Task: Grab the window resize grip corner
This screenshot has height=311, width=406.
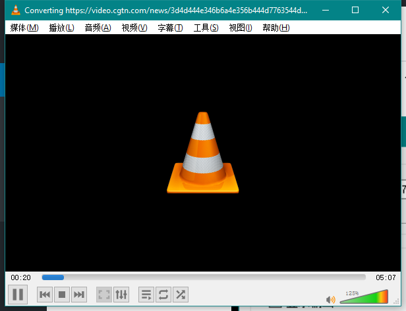Action: click(x=397, y=301)
